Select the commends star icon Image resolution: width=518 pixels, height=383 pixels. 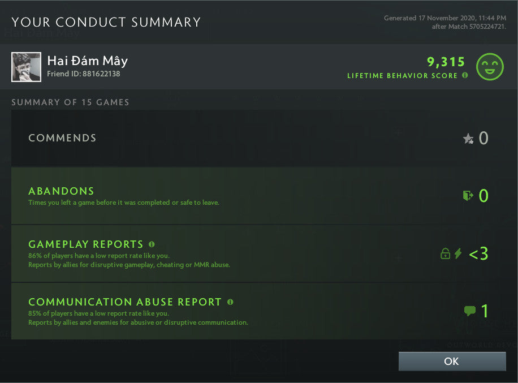coord(467,138)
